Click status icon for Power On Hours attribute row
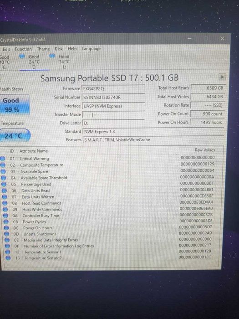The width and height of the screenshot is (239, 319). tap(7, 228)
